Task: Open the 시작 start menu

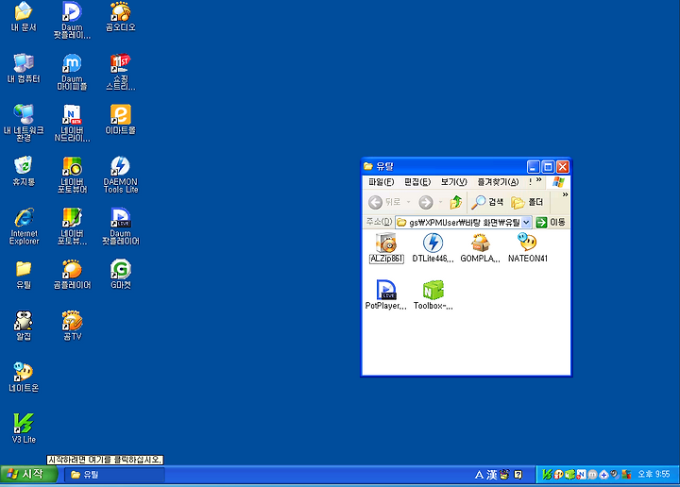Action: pyautogui.click(x=28, y=475)
